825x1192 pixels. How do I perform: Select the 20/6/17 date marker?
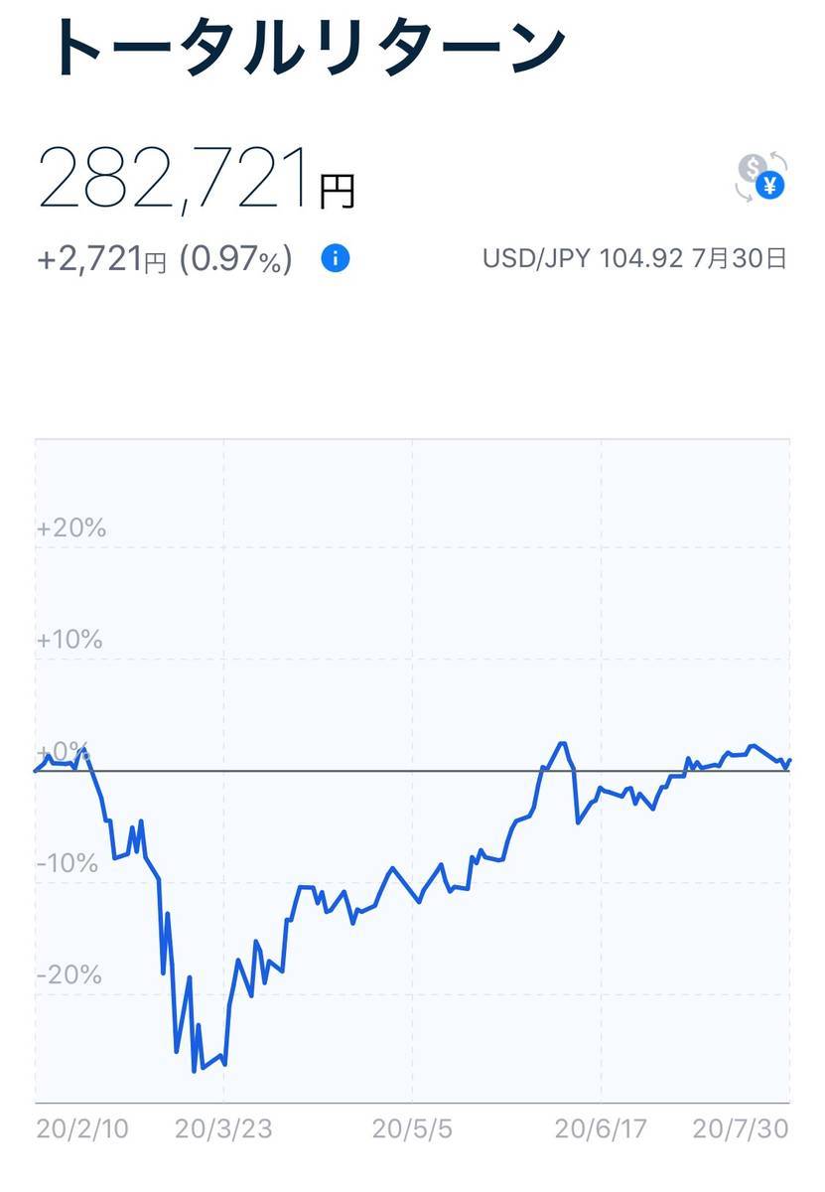(601, 1129)
